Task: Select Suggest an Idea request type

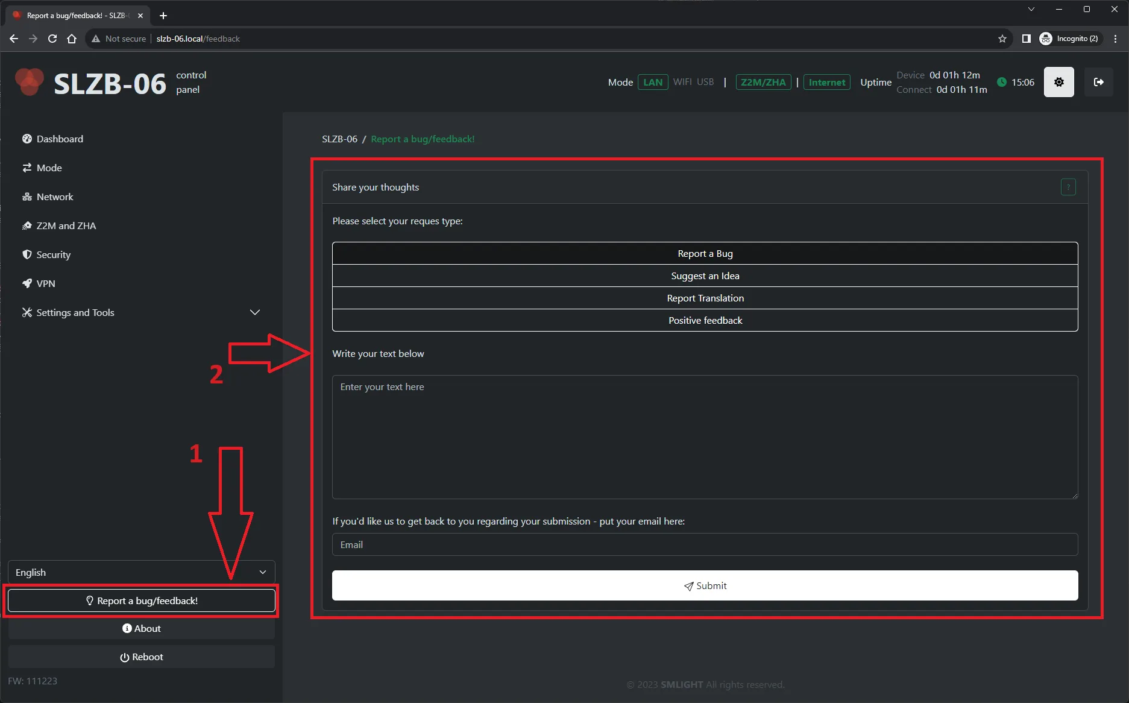Action: coord(705,276)
